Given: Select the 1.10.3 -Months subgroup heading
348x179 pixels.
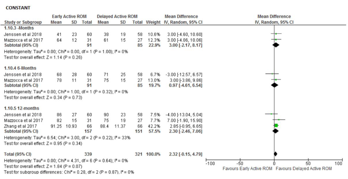Looking at the screenshot, I should [x=19, y=28].
